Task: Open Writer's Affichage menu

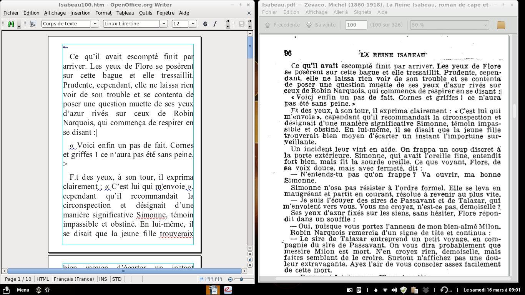Action: pos(55,13)
